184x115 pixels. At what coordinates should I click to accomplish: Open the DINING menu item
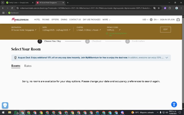tap(64, 20)
